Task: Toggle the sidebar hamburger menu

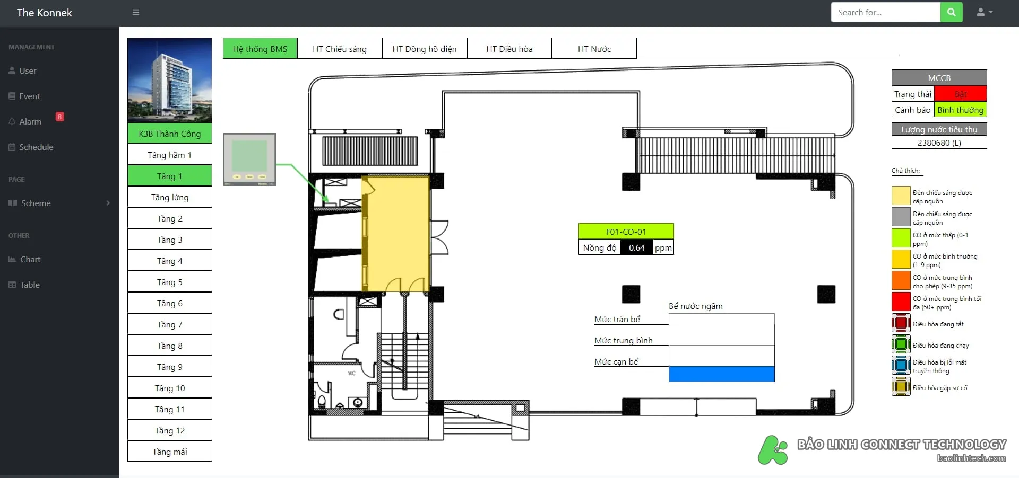Action: (136, 12)
